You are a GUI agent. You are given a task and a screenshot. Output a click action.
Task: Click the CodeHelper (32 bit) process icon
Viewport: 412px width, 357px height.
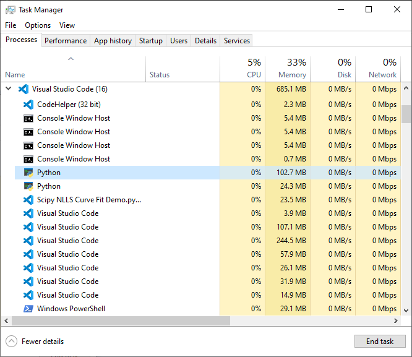tap(28, 105)
